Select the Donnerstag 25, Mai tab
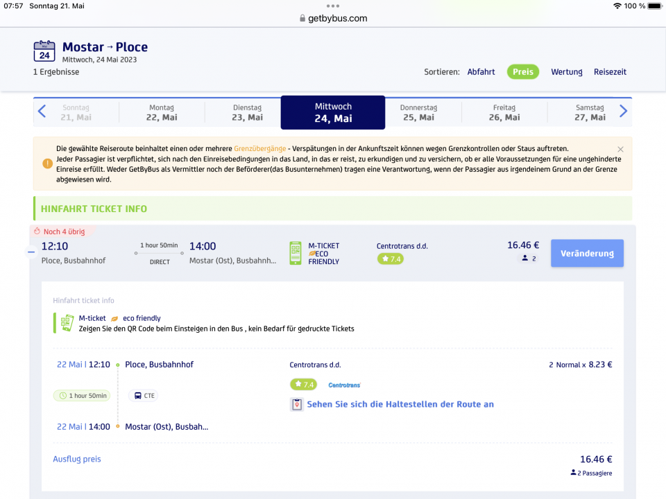The width and height of the screenshot is (666, 499). 418,112
